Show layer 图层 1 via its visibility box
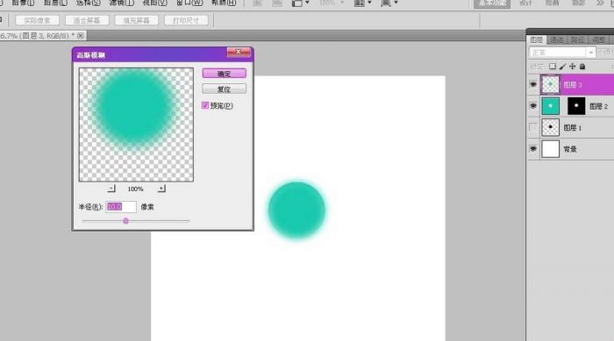 pyautogui.click(x=533, y=128)
